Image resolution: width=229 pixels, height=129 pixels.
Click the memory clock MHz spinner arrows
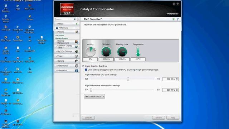click(177, 90)
